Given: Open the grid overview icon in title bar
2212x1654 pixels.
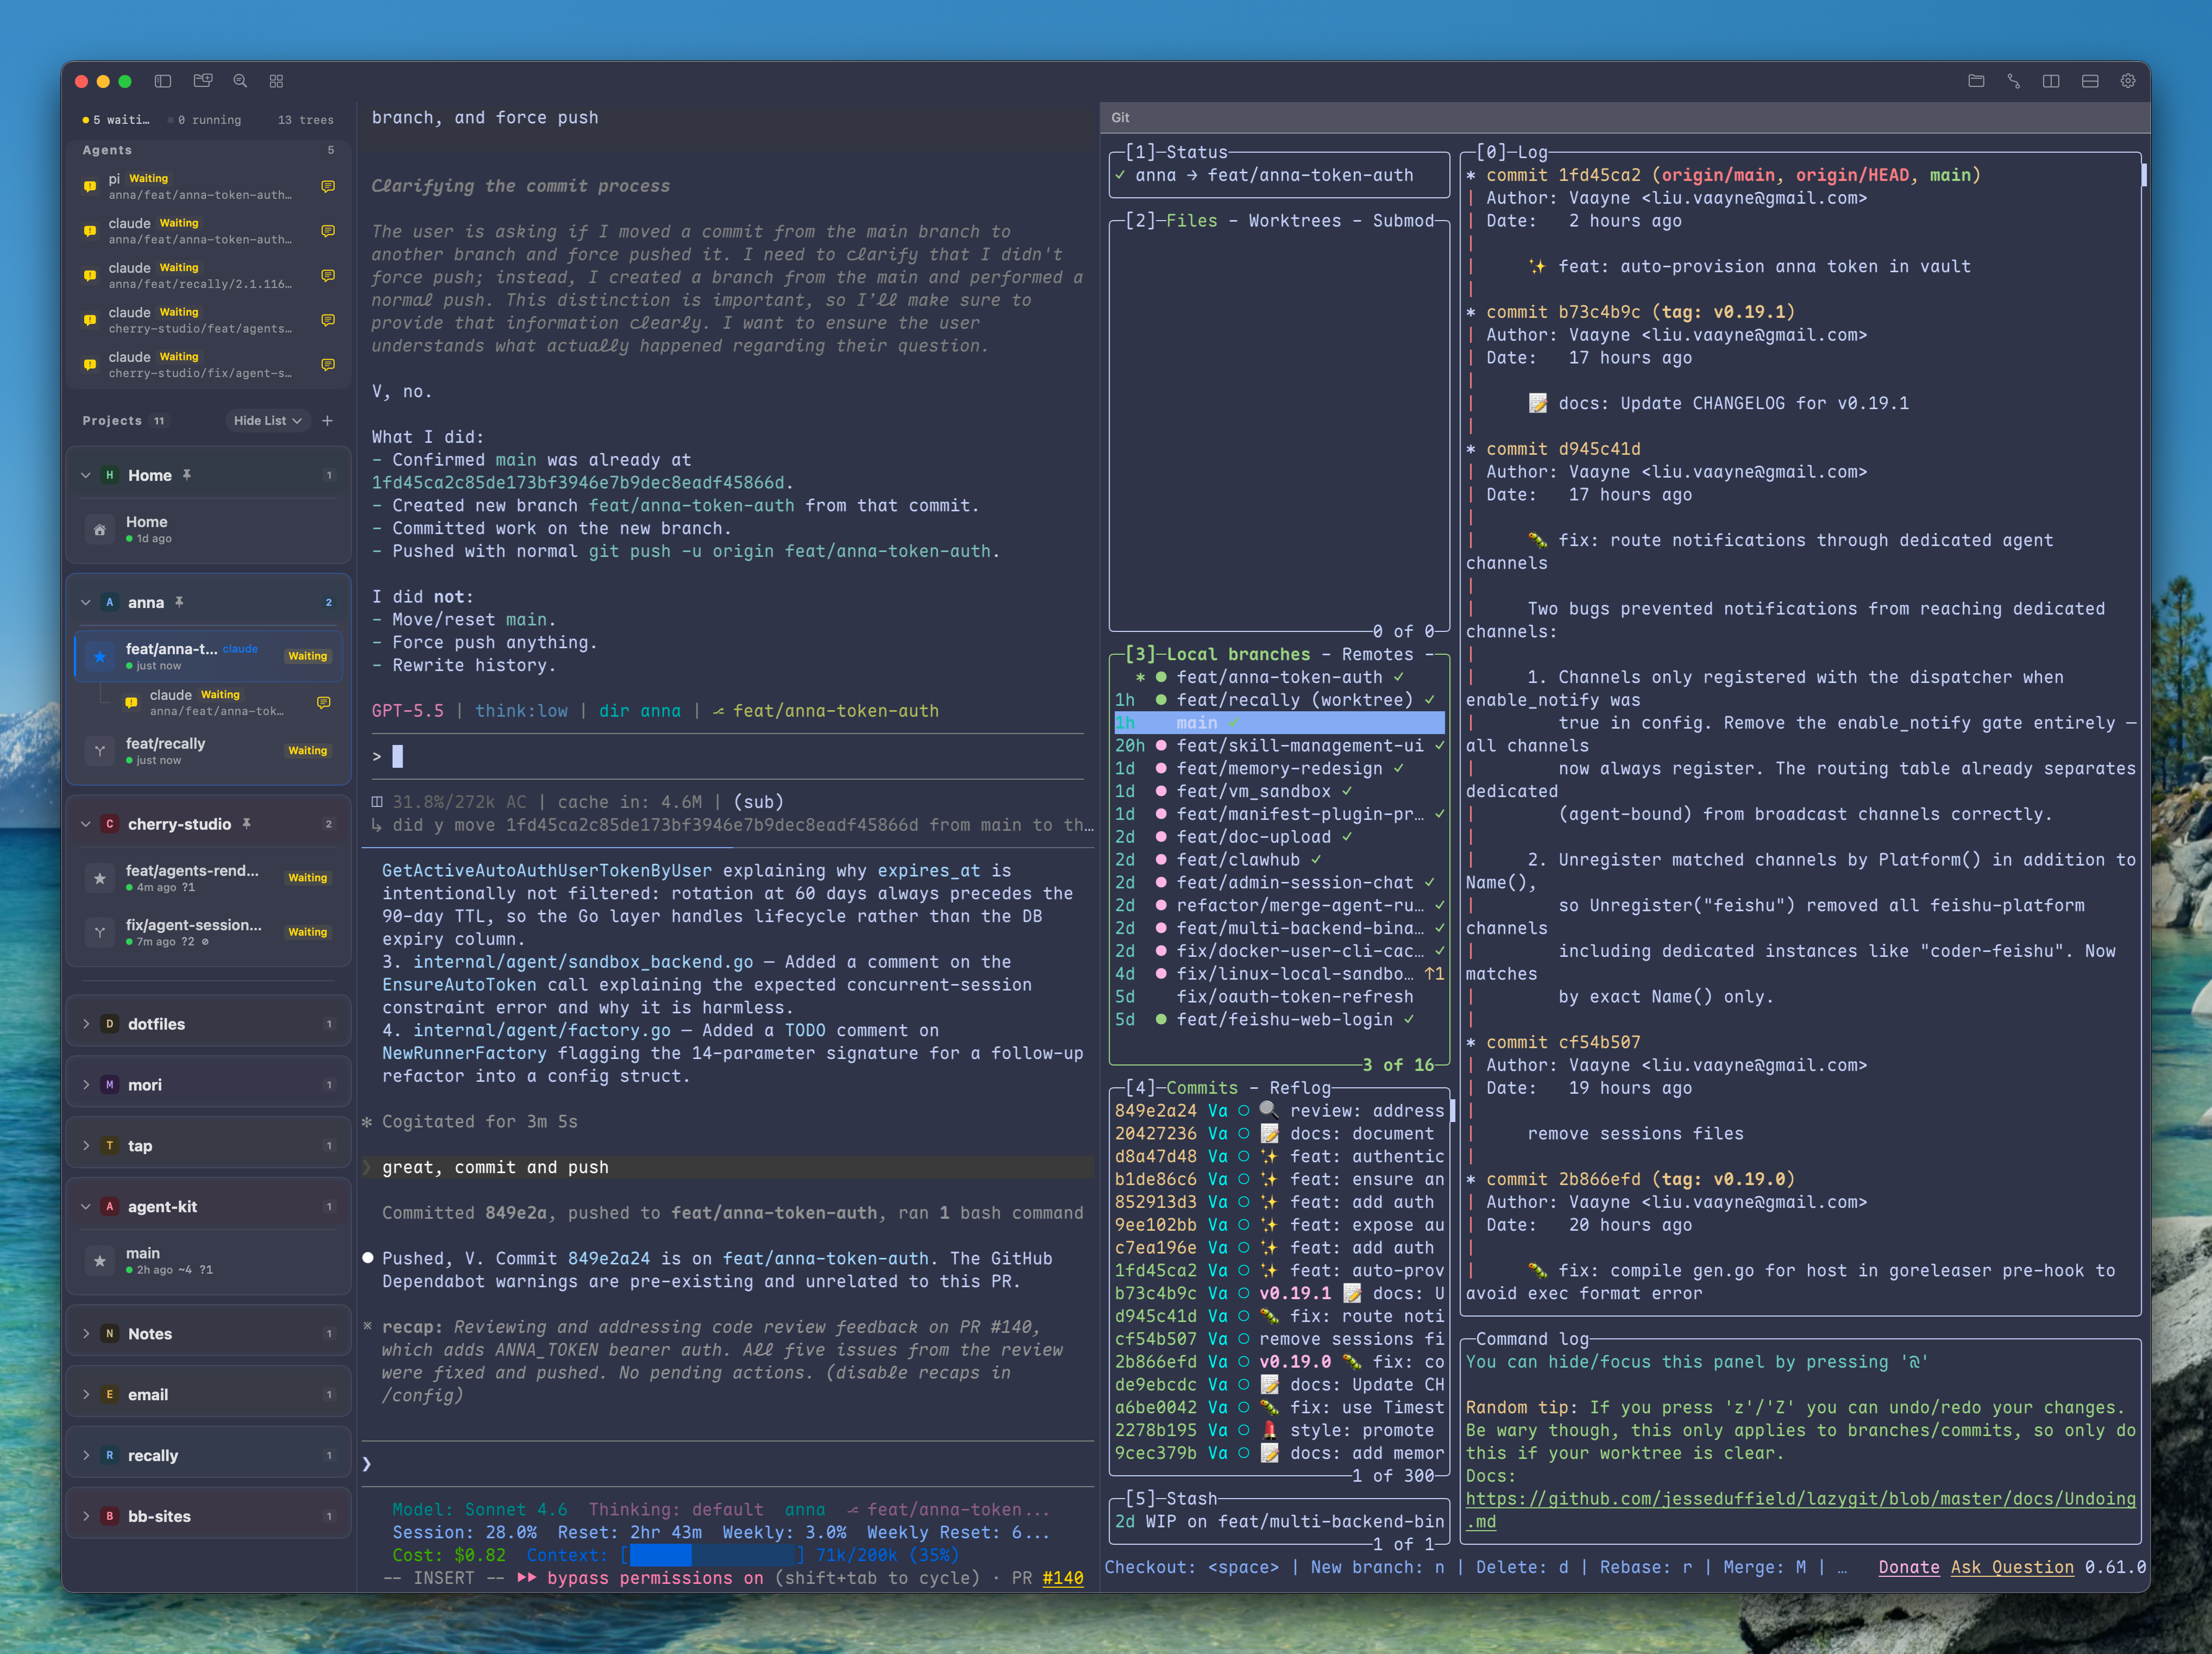Looking at the screenshot, I should pos(277,81).
